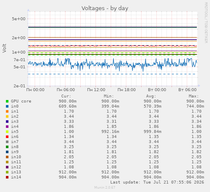Click the in8 green legend swatch
Image resolution: width=210 pixels, height=192 pixels.
[x=7, y=147]
